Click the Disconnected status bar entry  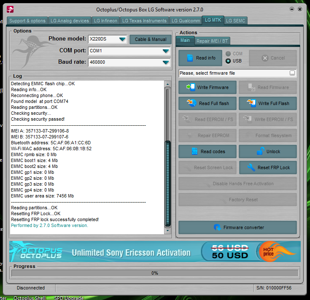pos(31,288)
